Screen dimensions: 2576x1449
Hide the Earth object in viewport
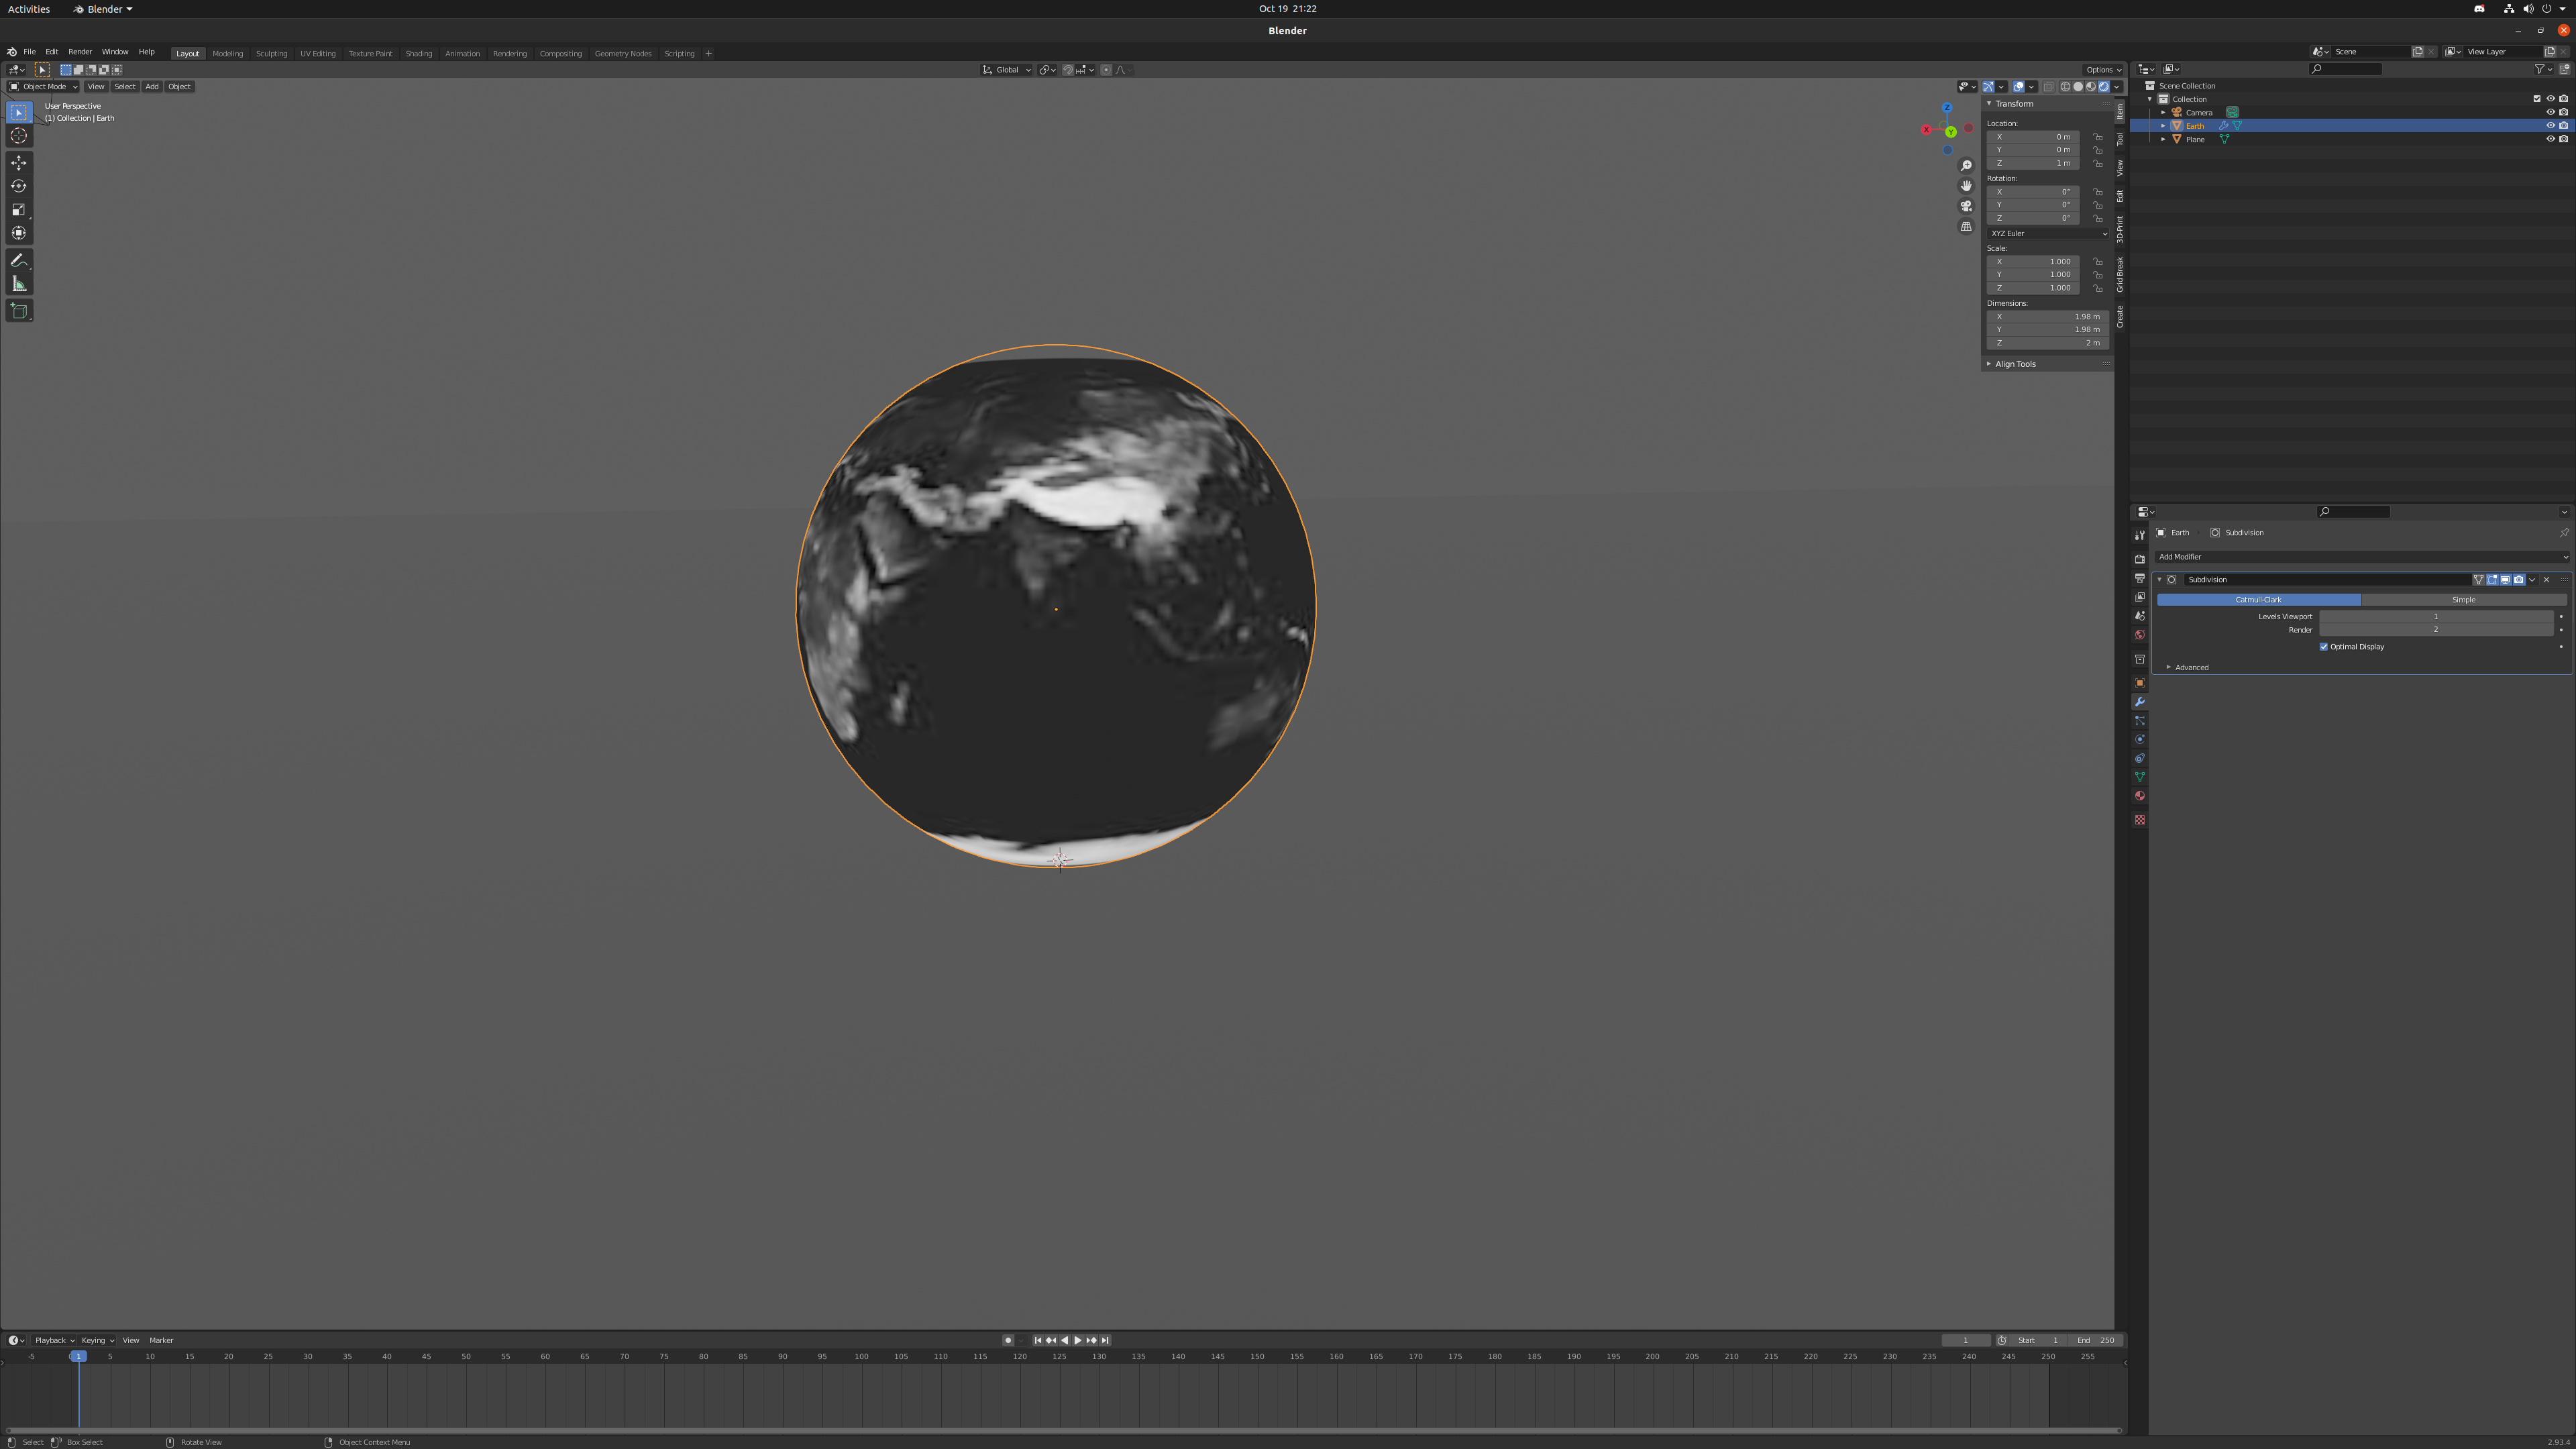[x=2550, y=126]
